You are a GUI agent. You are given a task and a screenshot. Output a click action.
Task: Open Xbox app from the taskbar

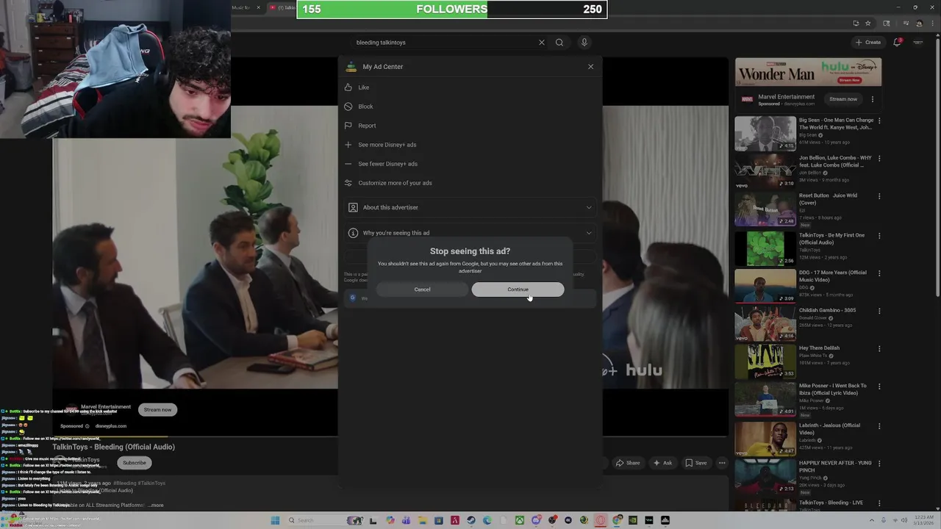(520, 520)
